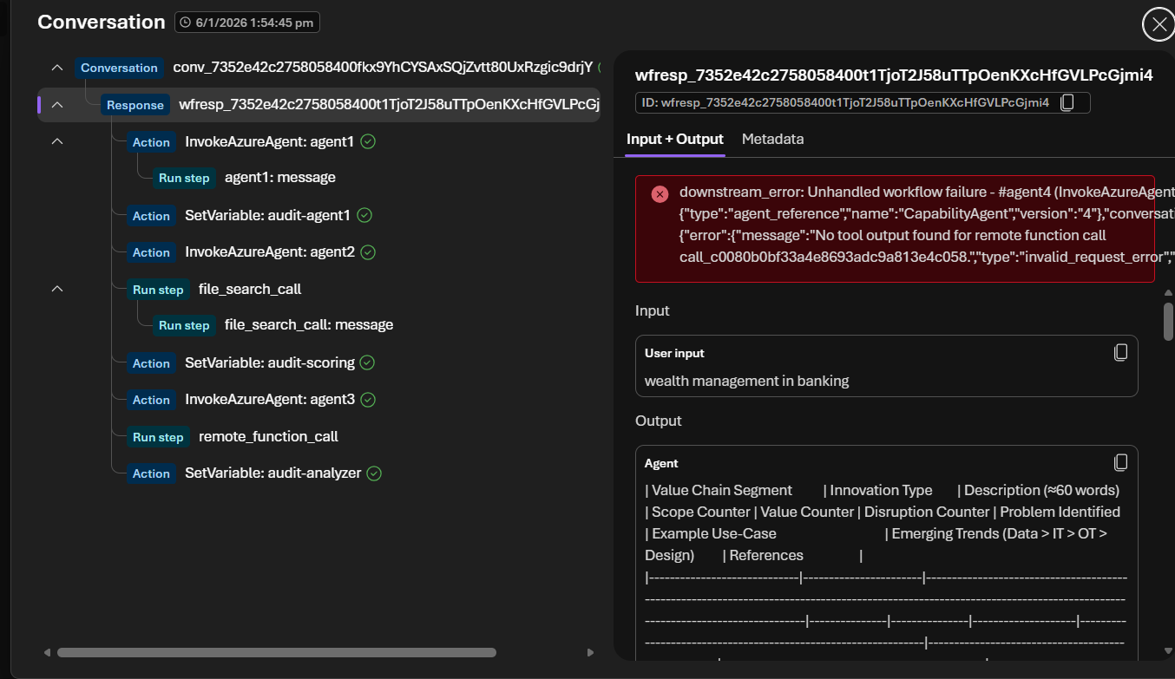Click the 'Value Chain Segment' table header text
Image resolution: width=1175 pixels, height=679 pixels.
click(x=722, y=490)
